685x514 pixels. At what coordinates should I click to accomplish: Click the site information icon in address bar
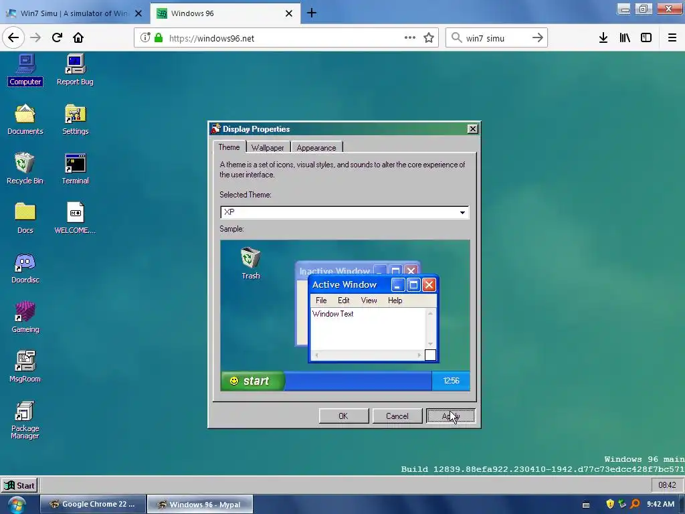pyautogui.click(x=145, y=37)
